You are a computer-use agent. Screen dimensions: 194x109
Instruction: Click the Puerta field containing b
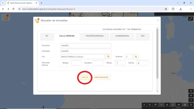coord(142,63)
